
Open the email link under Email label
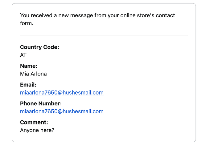pos(62,93)
